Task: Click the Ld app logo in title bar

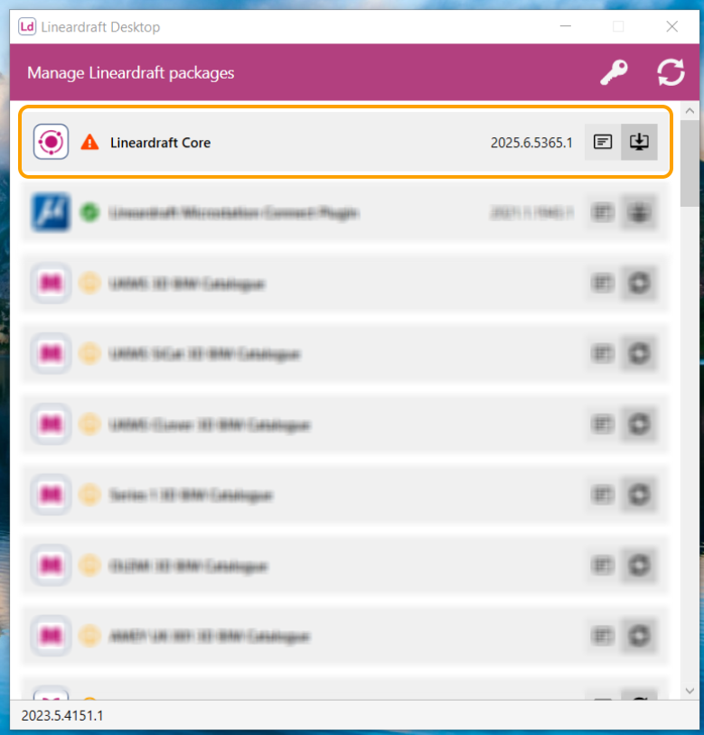Action: [27, 27]
